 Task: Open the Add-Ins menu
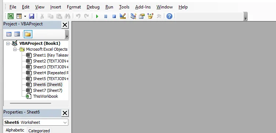click(143, 7)
